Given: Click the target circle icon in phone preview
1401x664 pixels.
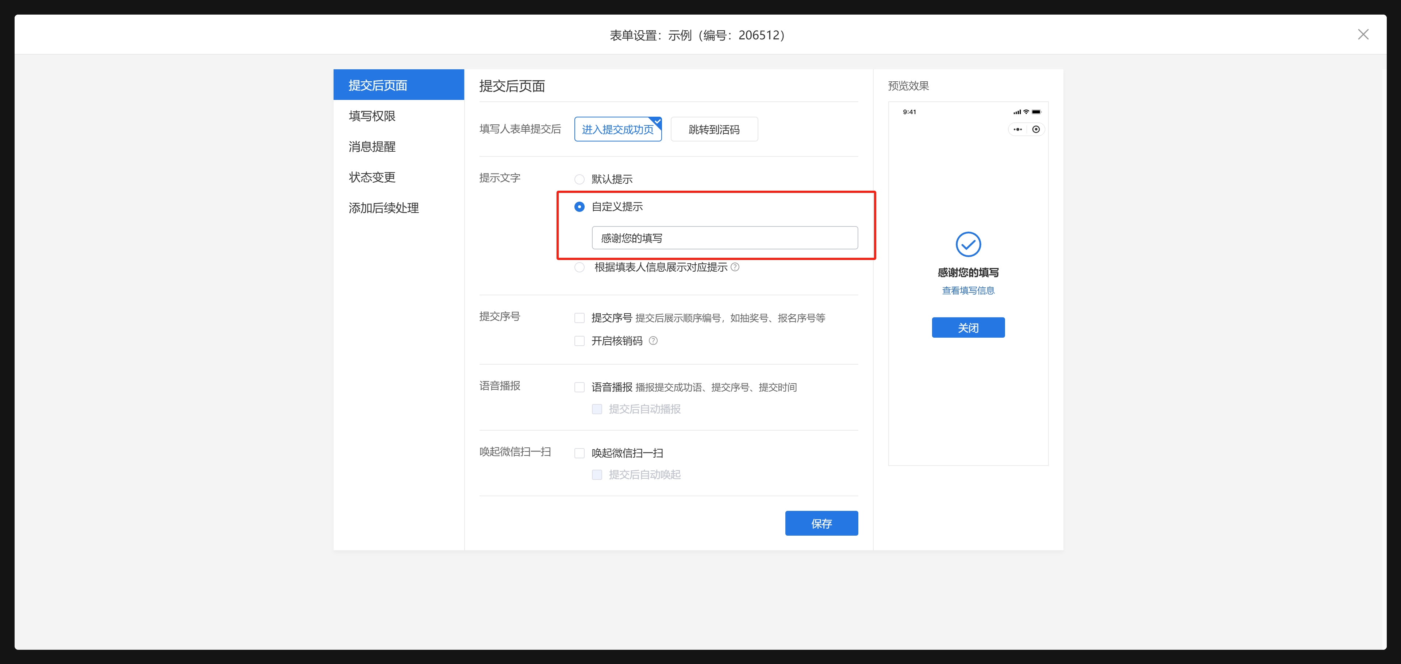Looking at the screenshot, I should click(1036, 129).
